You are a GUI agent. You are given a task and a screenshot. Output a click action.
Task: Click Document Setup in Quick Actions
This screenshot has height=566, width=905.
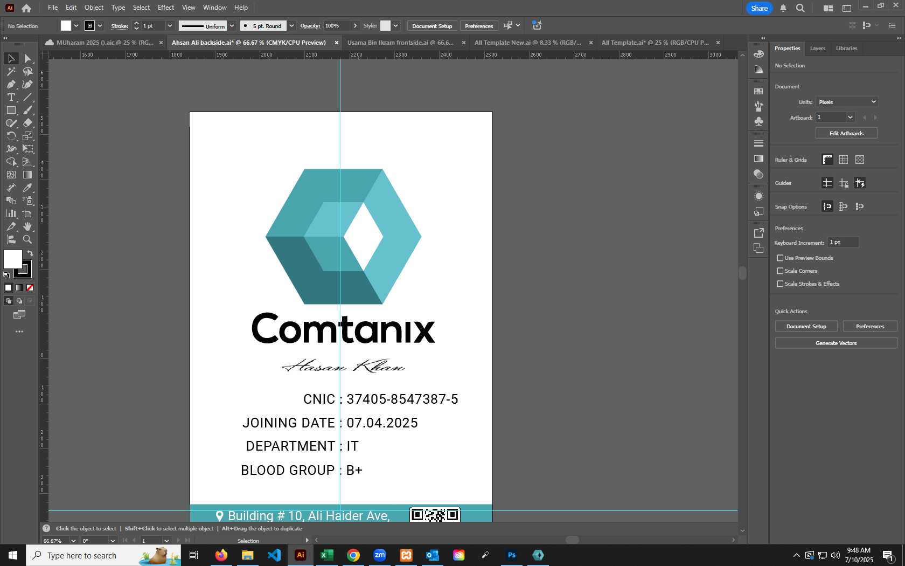806,326
